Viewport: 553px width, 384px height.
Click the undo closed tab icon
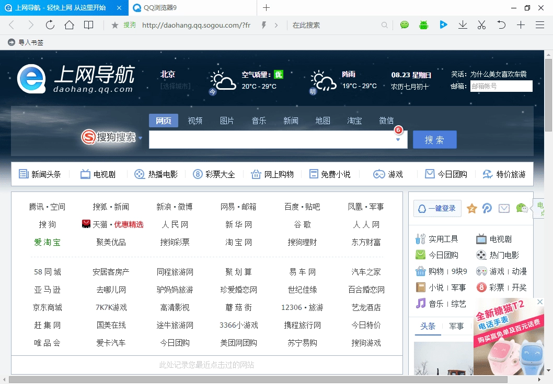pyautogui.click(x=501, y=25)
